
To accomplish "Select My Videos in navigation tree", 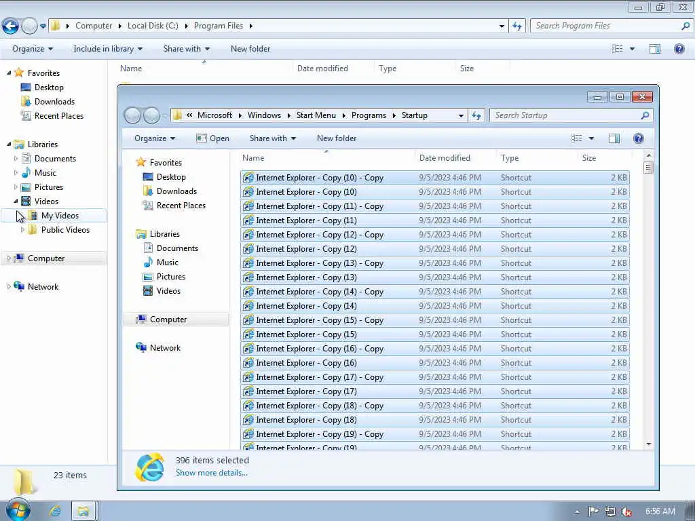I will coord(60,216).
